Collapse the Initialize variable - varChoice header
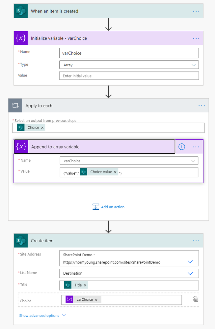Viewport: 215px width, 329px height. pos(99,38)
